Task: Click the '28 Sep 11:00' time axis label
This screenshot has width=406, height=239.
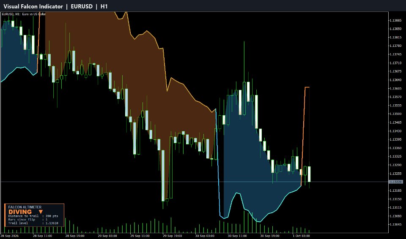Action: [x=42, y=236]
